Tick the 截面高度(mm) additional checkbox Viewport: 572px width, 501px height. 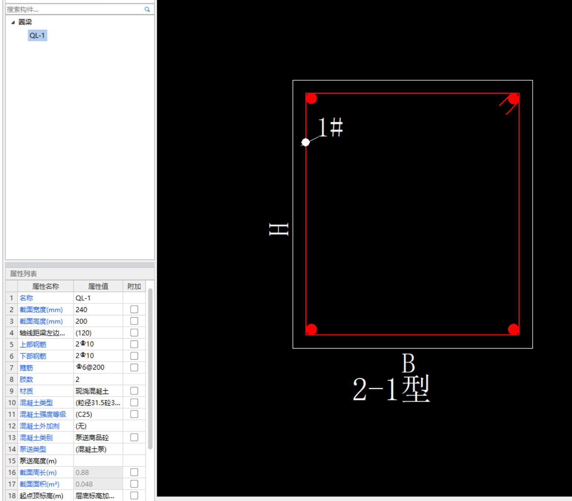[134, 321]
